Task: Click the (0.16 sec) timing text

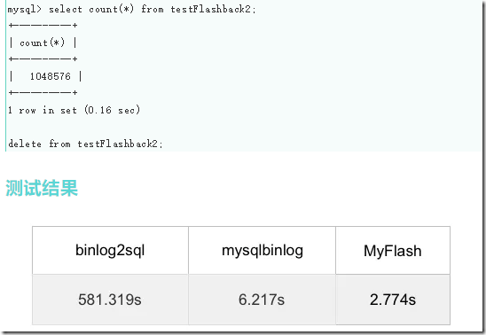Action: coord(113,110)
